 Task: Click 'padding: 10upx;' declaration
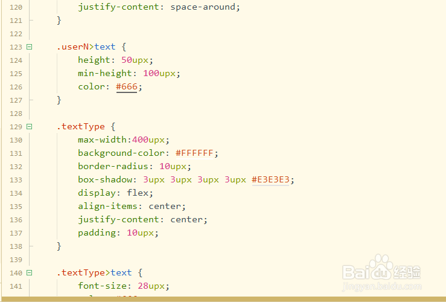click(x=118, y=233)
